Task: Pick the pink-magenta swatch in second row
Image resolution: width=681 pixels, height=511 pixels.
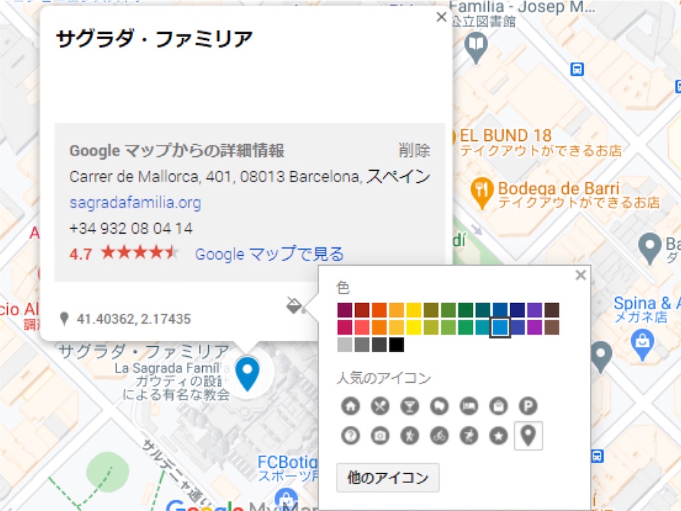Action: tap(345, 327)
